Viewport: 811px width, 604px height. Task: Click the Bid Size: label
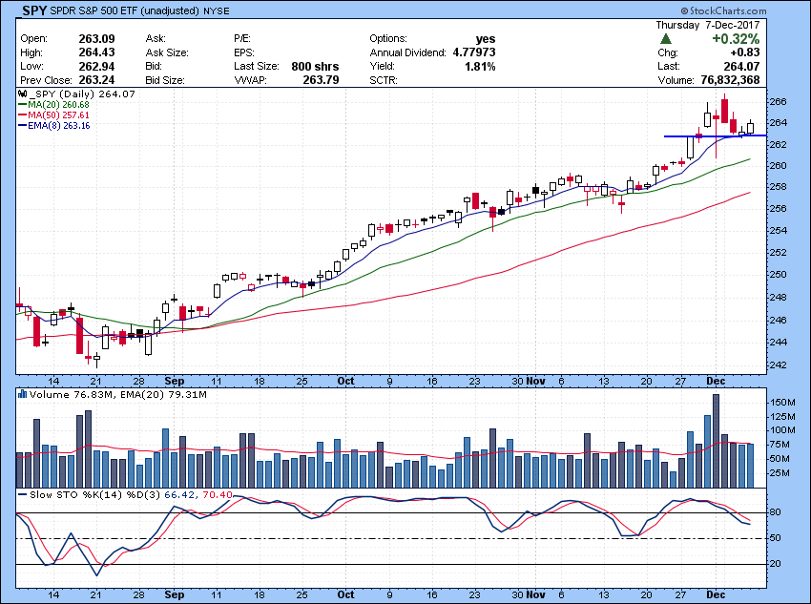tap(165, 80)
